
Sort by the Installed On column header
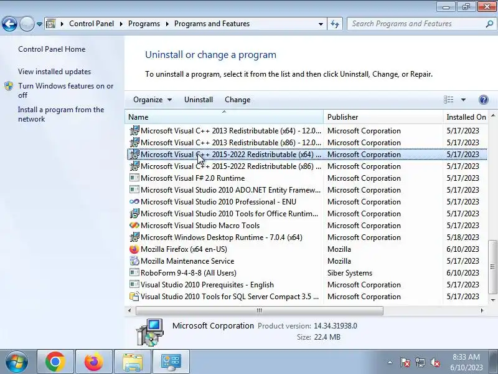(466, 117)
